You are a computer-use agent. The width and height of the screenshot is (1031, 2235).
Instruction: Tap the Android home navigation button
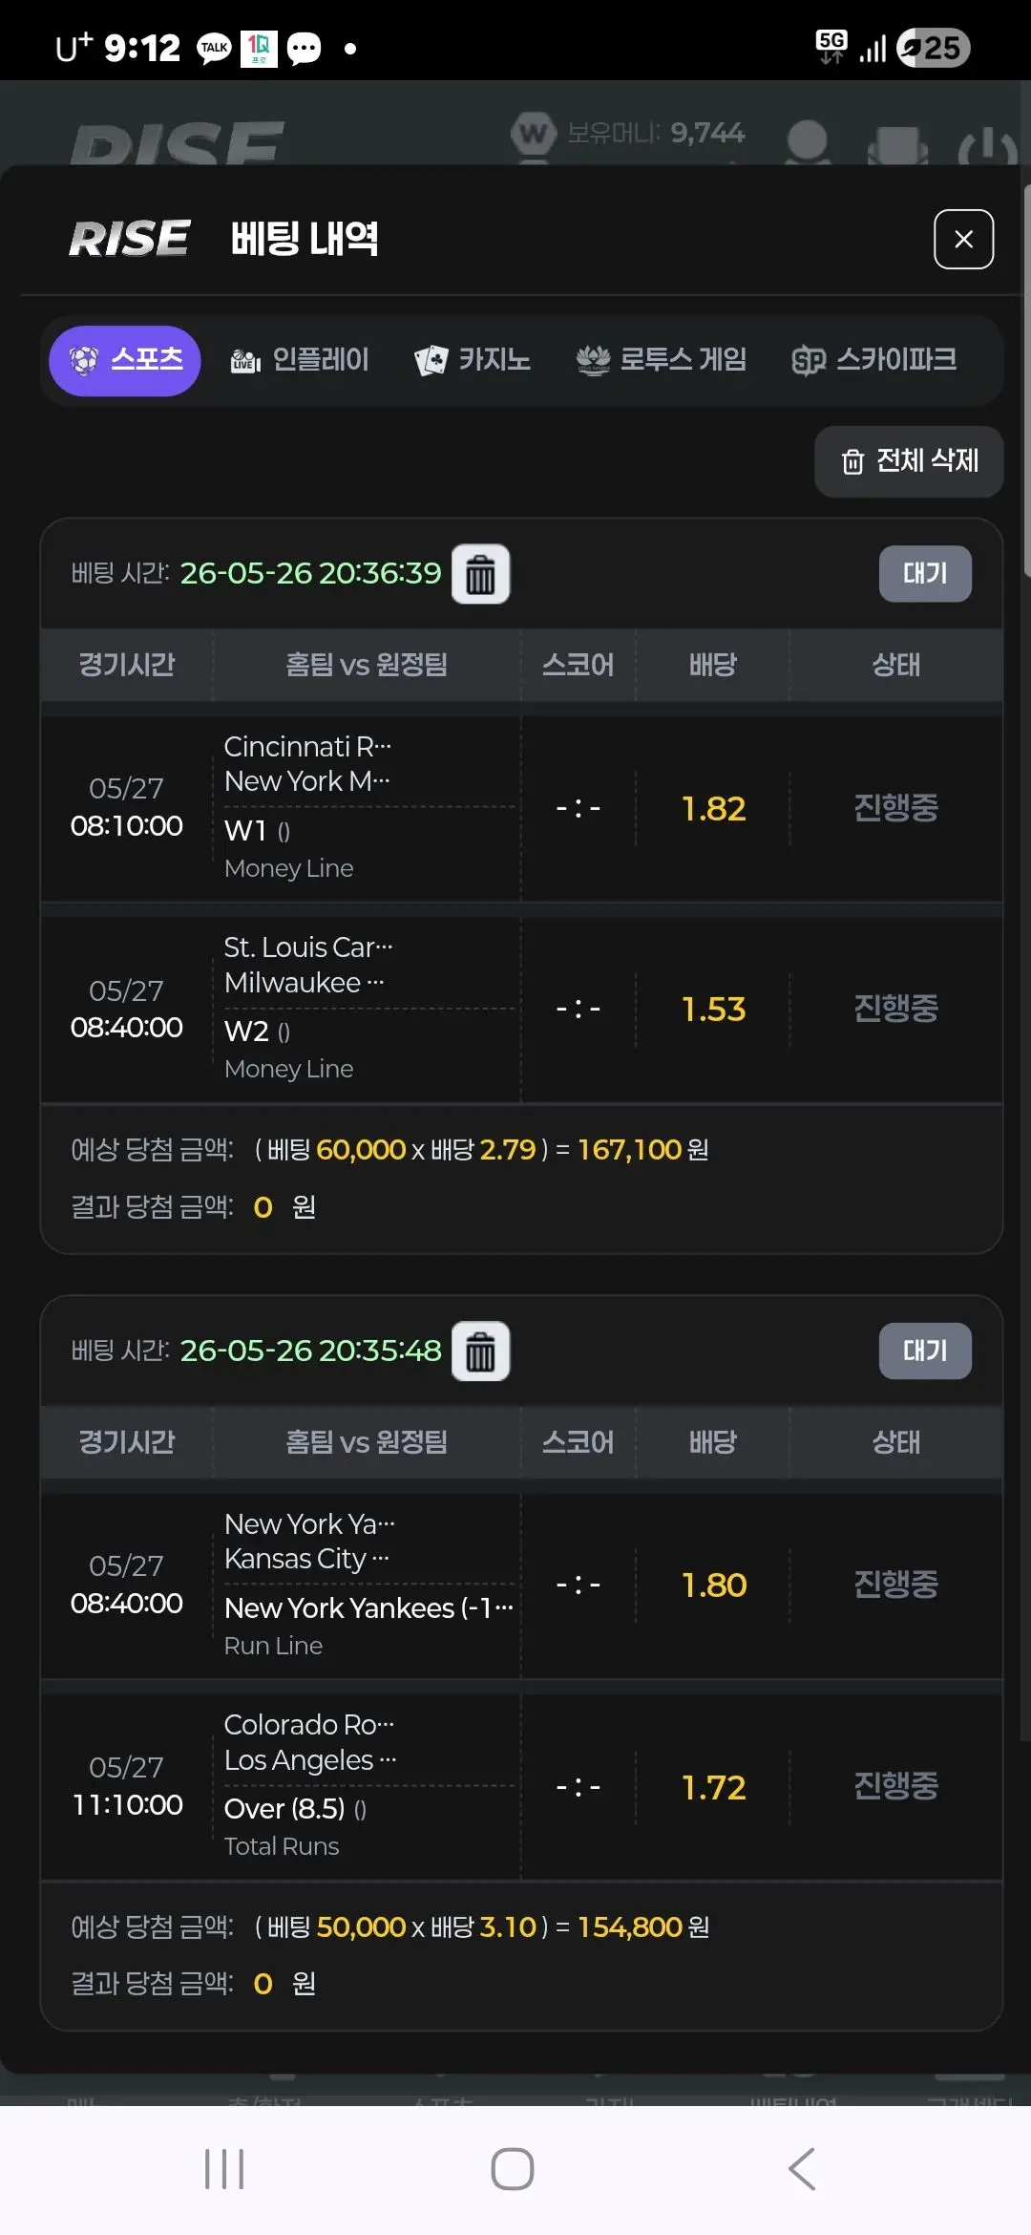click(513, 2169)
